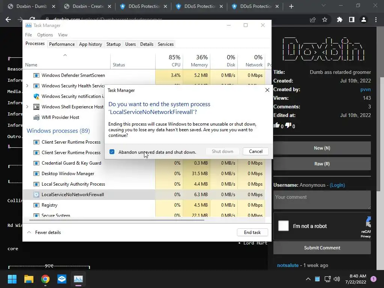The image size is (384, 288).
Task: Open the View menu in Task Manager
Action: point(63,35)
